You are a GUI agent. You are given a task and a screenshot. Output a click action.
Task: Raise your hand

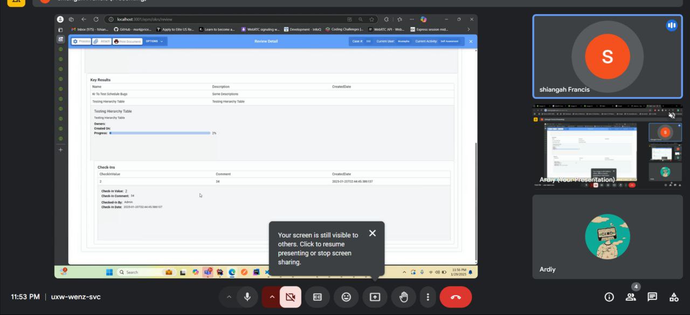(403, 297)
